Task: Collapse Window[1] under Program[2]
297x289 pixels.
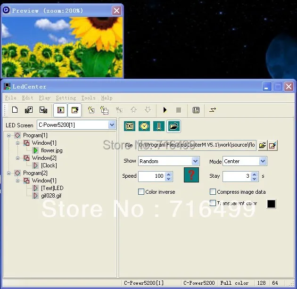Action: (17, 181)
